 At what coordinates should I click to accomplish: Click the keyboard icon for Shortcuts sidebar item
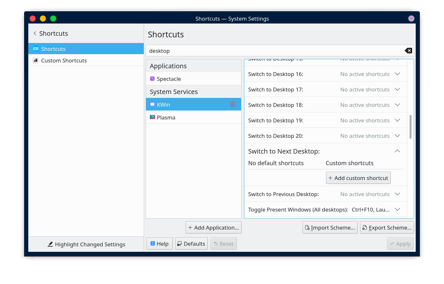pos(36,49)
